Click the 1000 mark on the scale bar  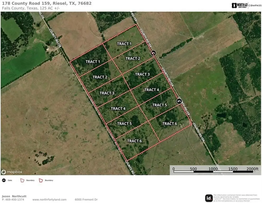213,169
